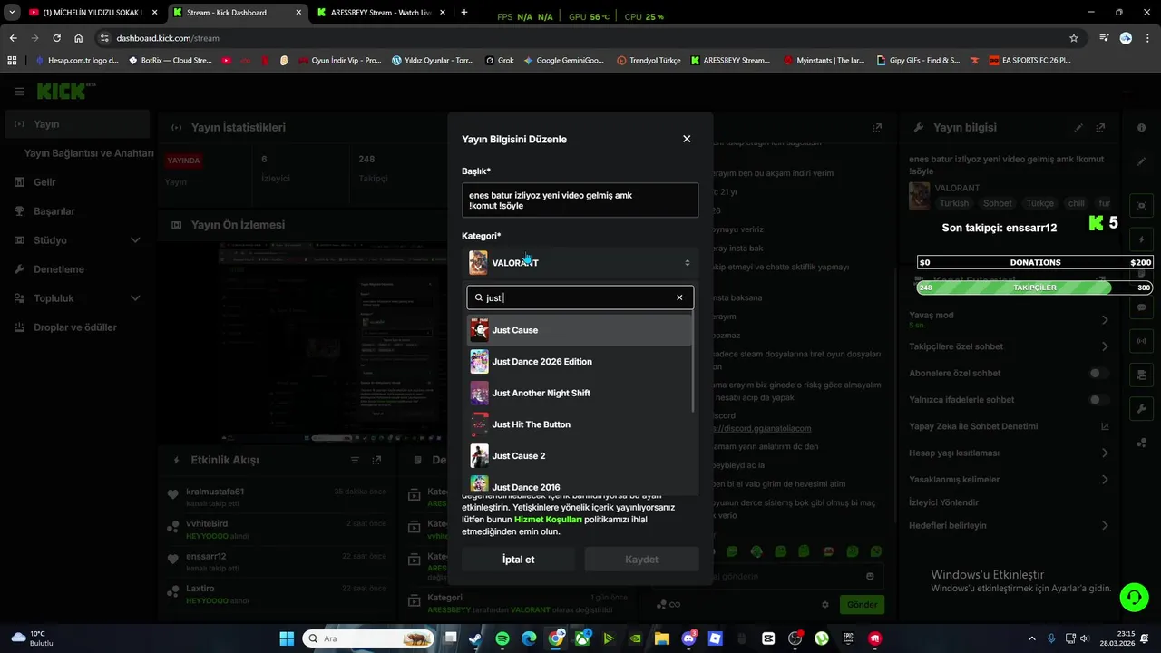Open emoji picker in chat input
The width and height of the screenshot is (1161, 653).
(870, 577)
